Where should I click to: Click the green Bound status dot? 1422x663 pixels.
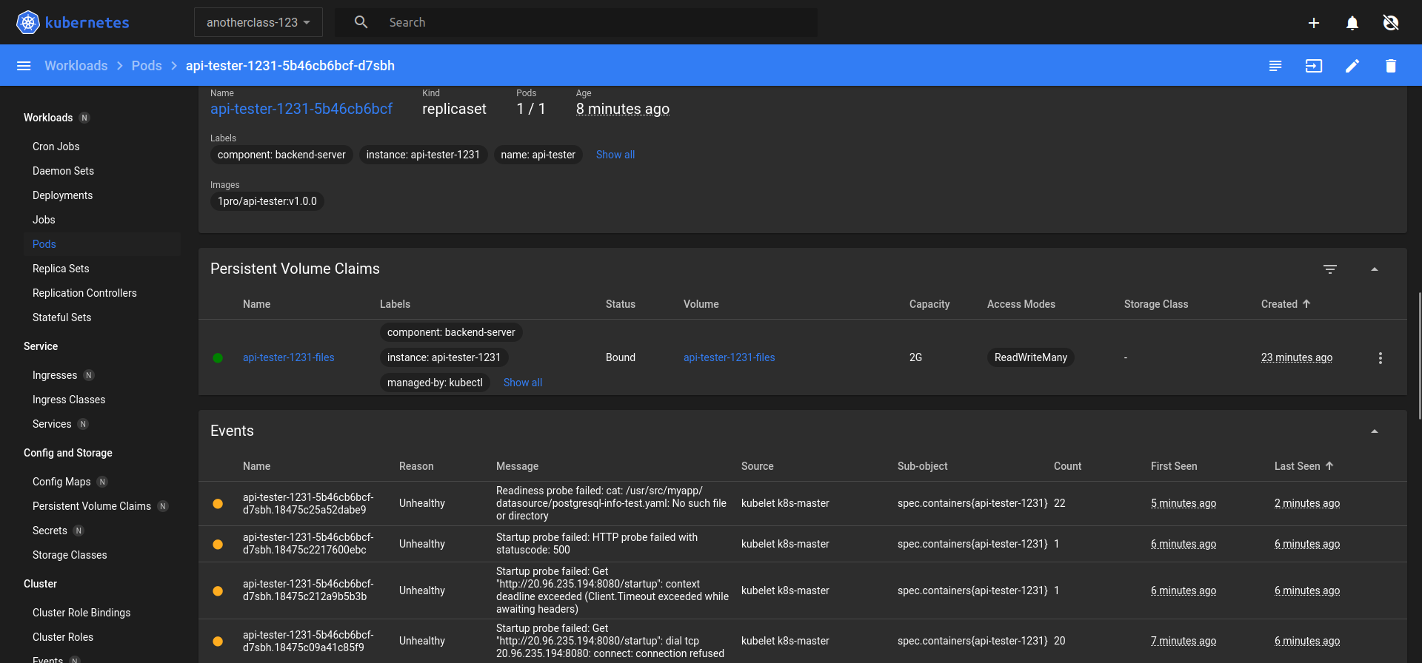[x=218, y=358]
